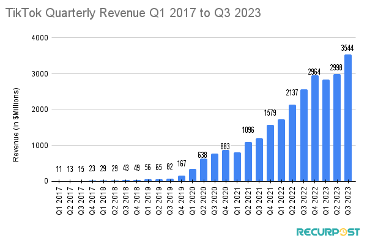Click the RecurPost logo

pos(328,232)
